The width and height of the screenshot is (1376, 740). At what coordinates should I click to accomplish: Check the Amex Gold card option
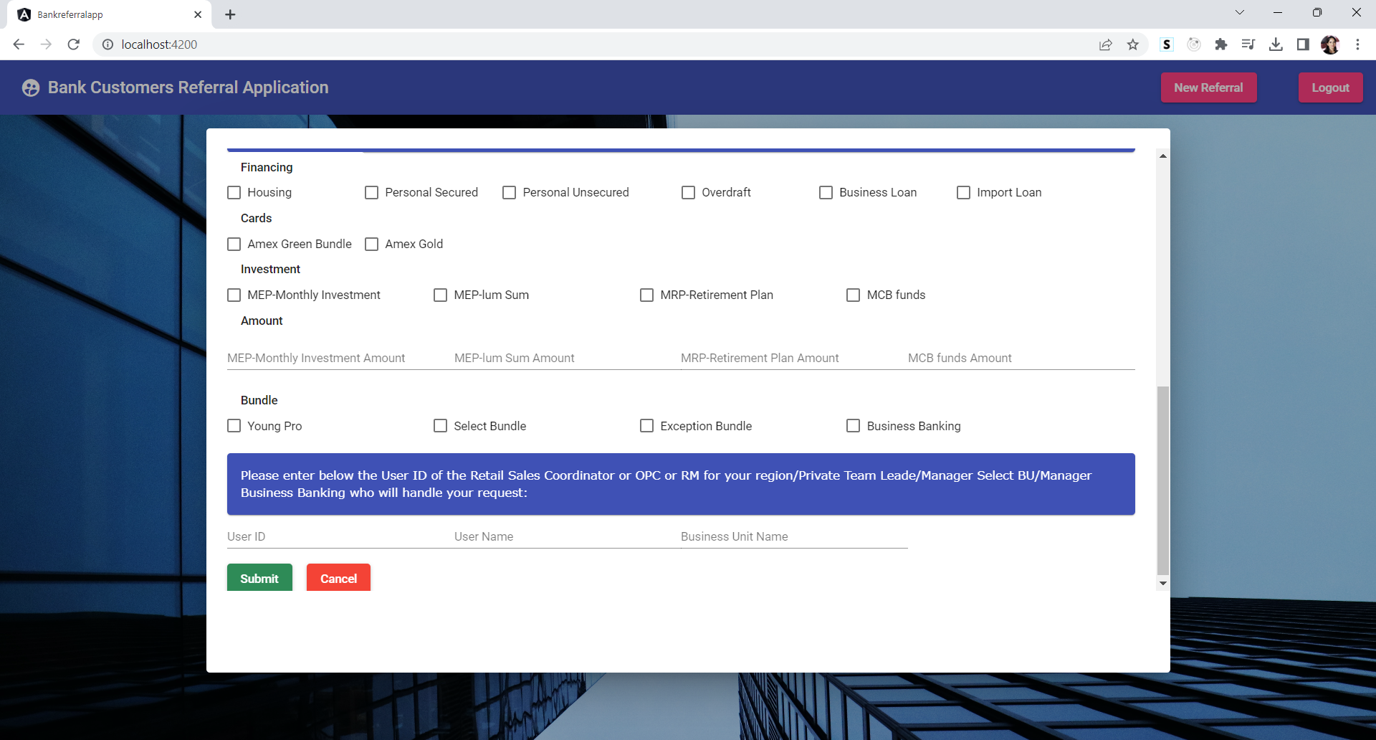[371, 244]
